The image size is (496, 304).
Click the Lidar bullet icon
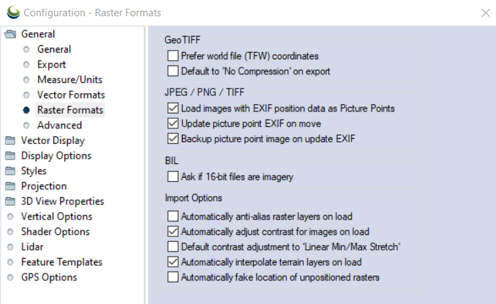point(10,247)
